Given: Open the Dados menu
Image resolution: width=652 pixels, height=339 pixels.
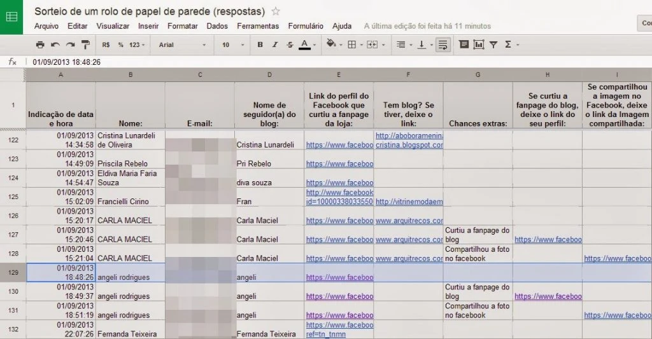Looking at the screenshot, I should pos(217,25).
